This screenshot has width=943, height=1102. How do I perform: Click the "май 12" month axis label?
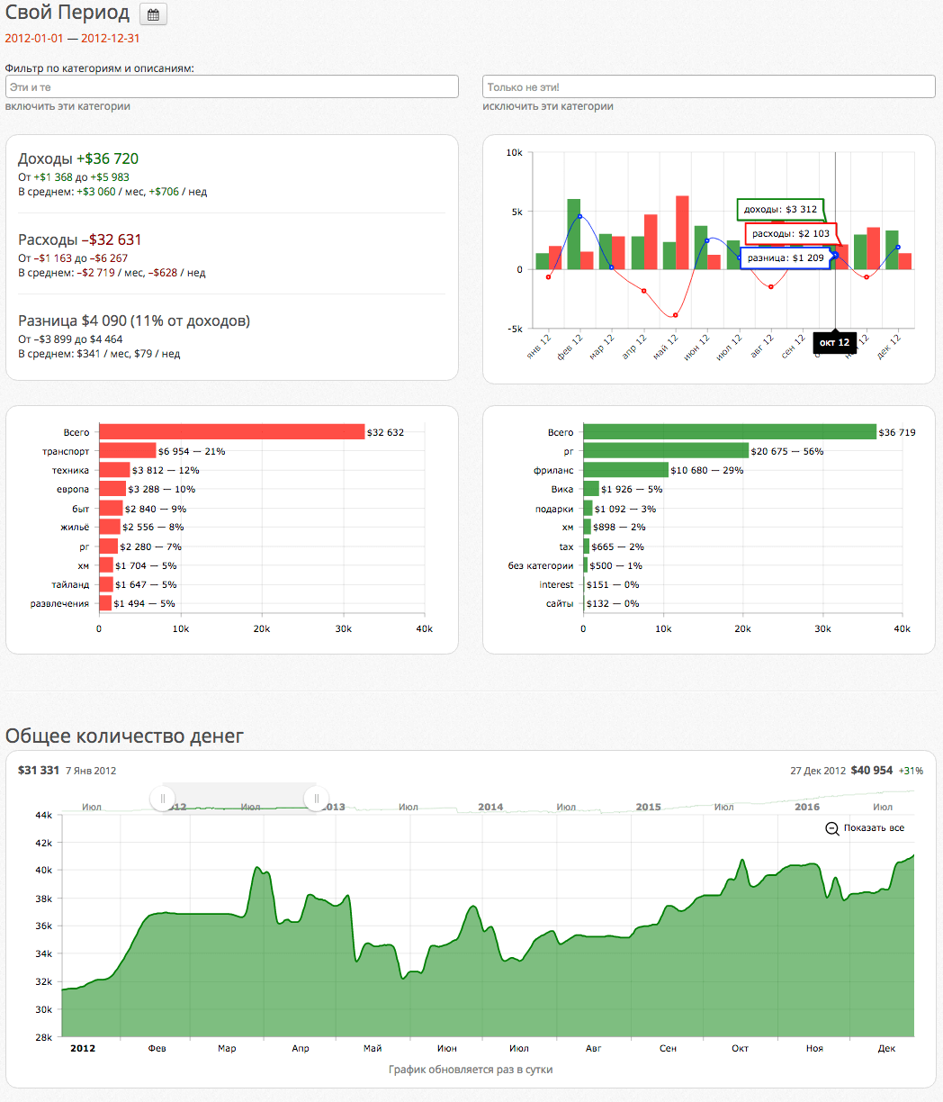[666, 347]
